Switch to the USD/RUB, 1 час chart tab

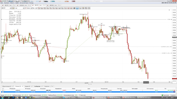(x=23, y=5)
